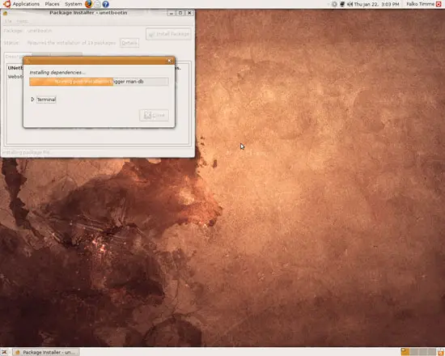Open the mail launcher icon in panel
445x356 pixels.
[97, 4]
